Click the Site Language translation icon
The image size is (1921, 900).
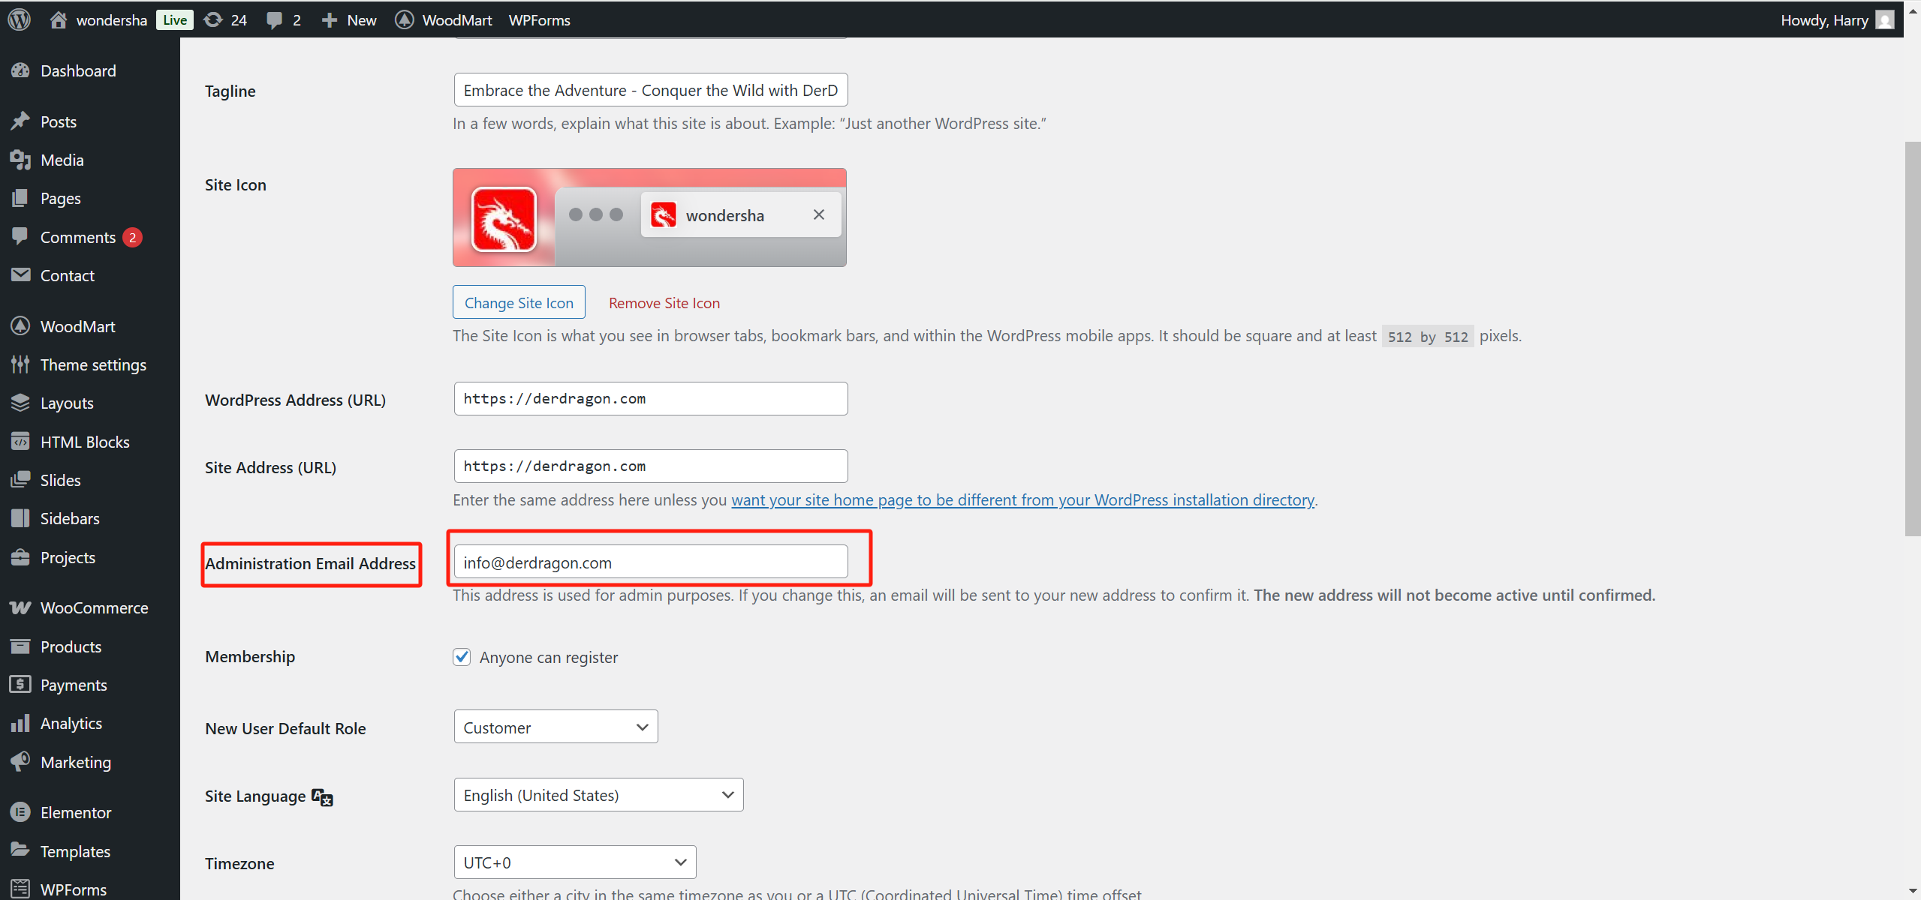pos(322,797)
